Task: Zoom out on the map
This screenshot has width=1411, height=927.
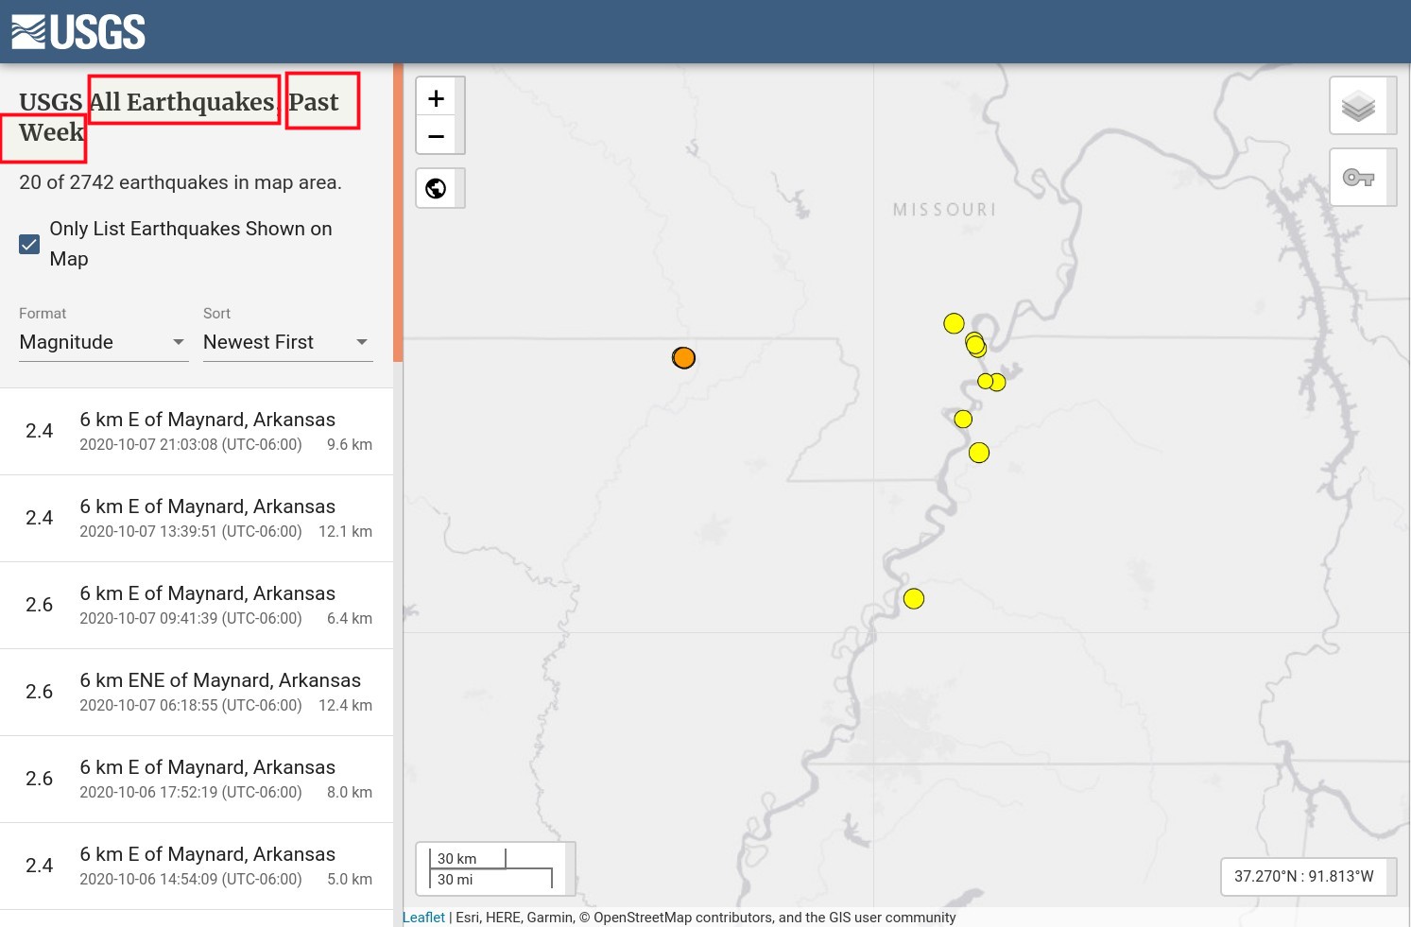Action: coord(436,136)
